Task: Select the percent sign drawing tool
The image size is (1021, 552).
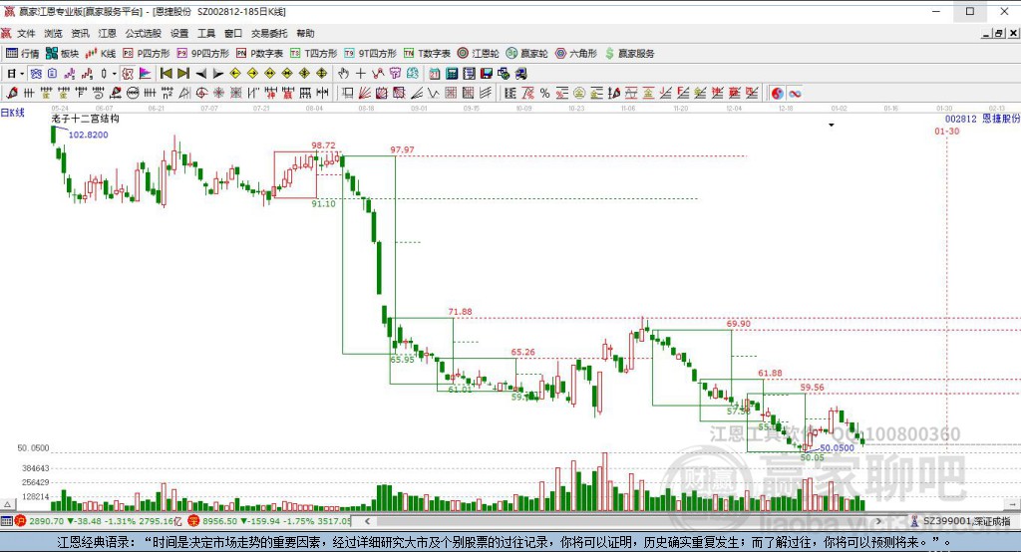Action: tap(544, 93)
